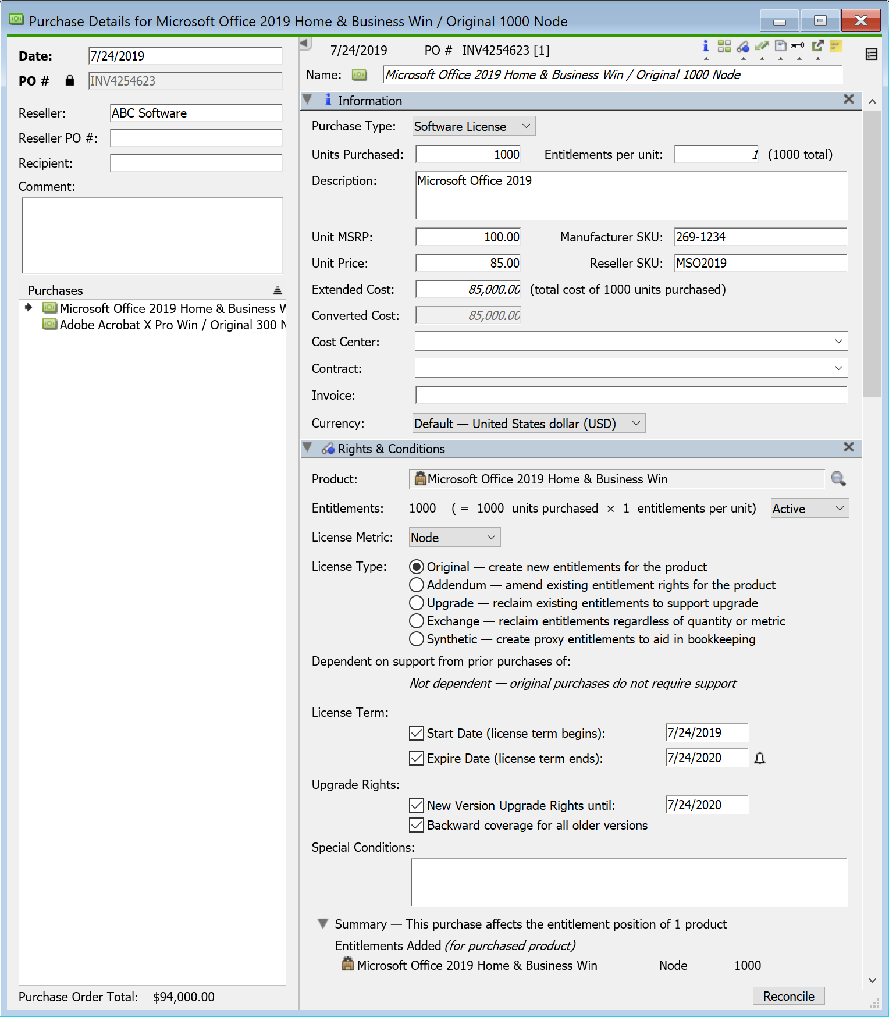Click the vertical scrollbar thumb

[x=872, y=254]
